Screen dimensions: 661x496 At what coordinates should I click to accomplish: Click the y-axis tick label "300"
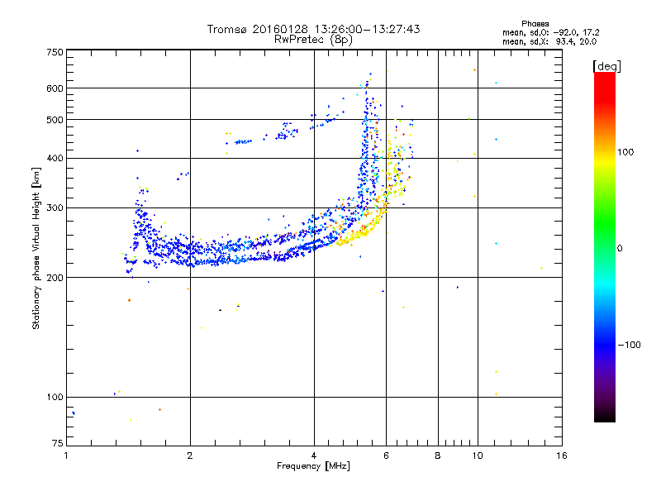55,207
